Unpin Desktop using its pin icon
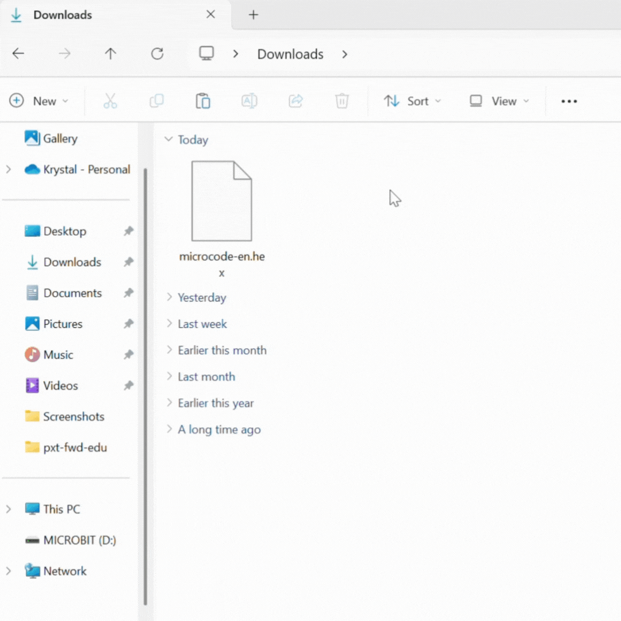 pyautogui.click(x=128, y=231)
